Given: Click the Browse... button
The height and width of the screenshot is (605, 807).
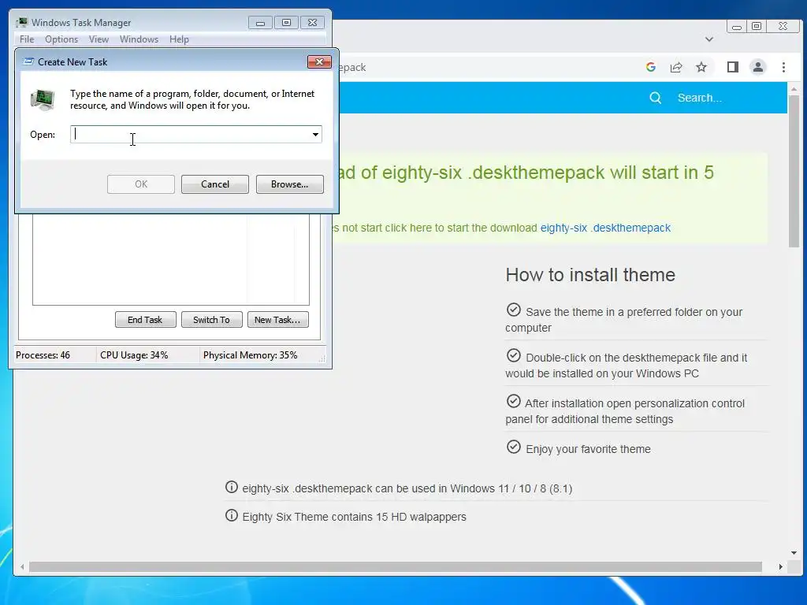Looking at the screenshot, I should tap(290, 184).
